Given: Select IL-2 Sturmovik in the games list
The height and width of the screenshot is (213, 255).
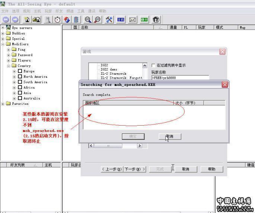Looking at the screenshot, I should coord(114,74).
